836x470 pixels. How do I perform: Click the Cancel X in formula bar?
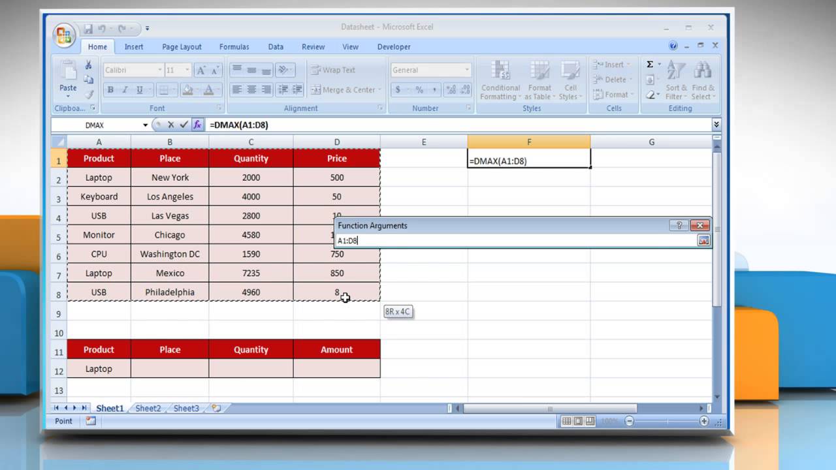(170, 125)
